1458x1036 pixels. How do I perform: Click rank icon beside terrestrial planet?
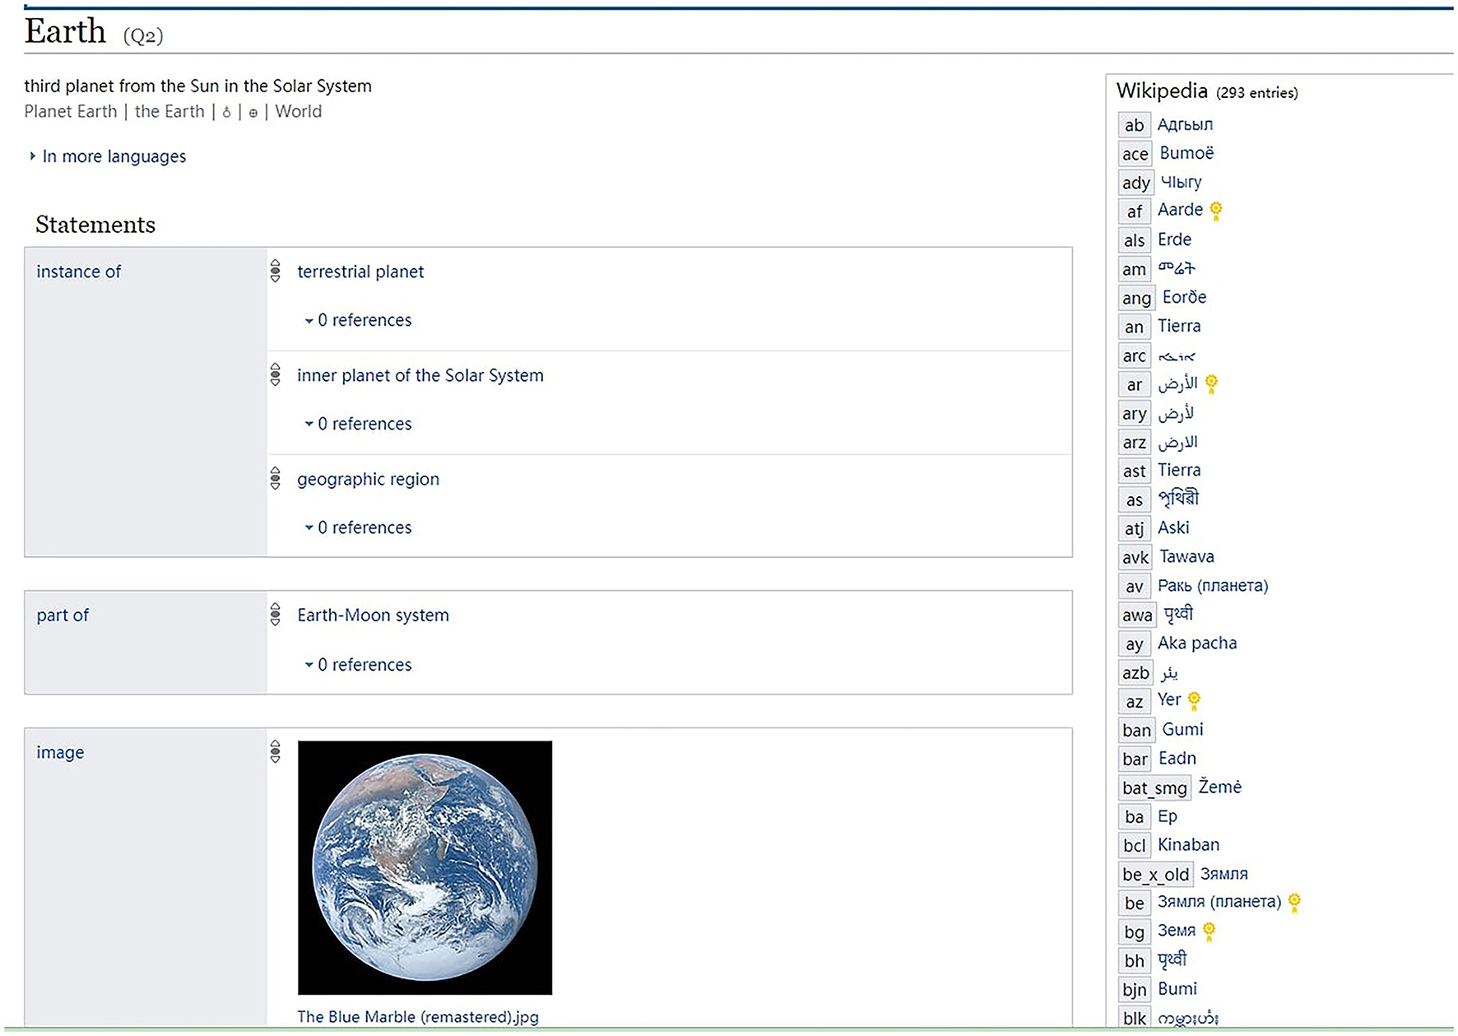tap(276, 271)
